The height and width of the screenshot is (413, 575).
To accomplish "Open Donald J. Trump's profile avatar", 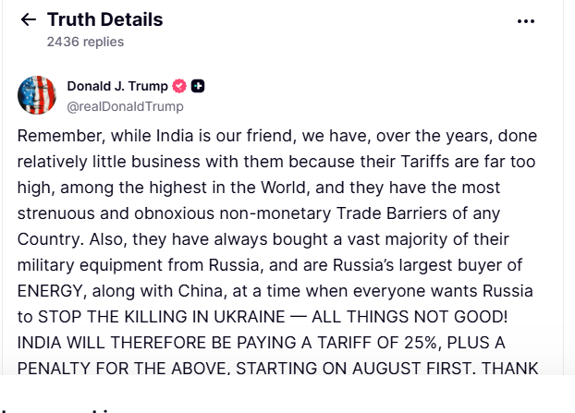I will coord(37,95).
